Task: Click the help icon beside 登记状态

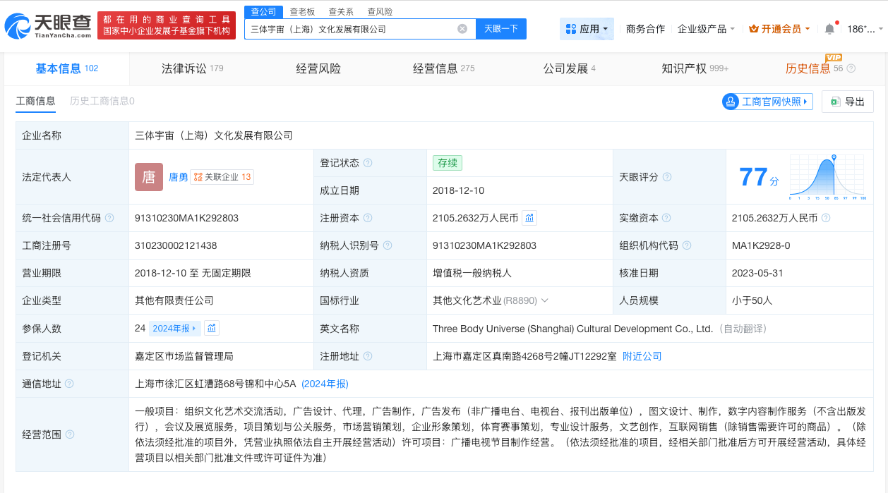Action: (x=368, y=163)
